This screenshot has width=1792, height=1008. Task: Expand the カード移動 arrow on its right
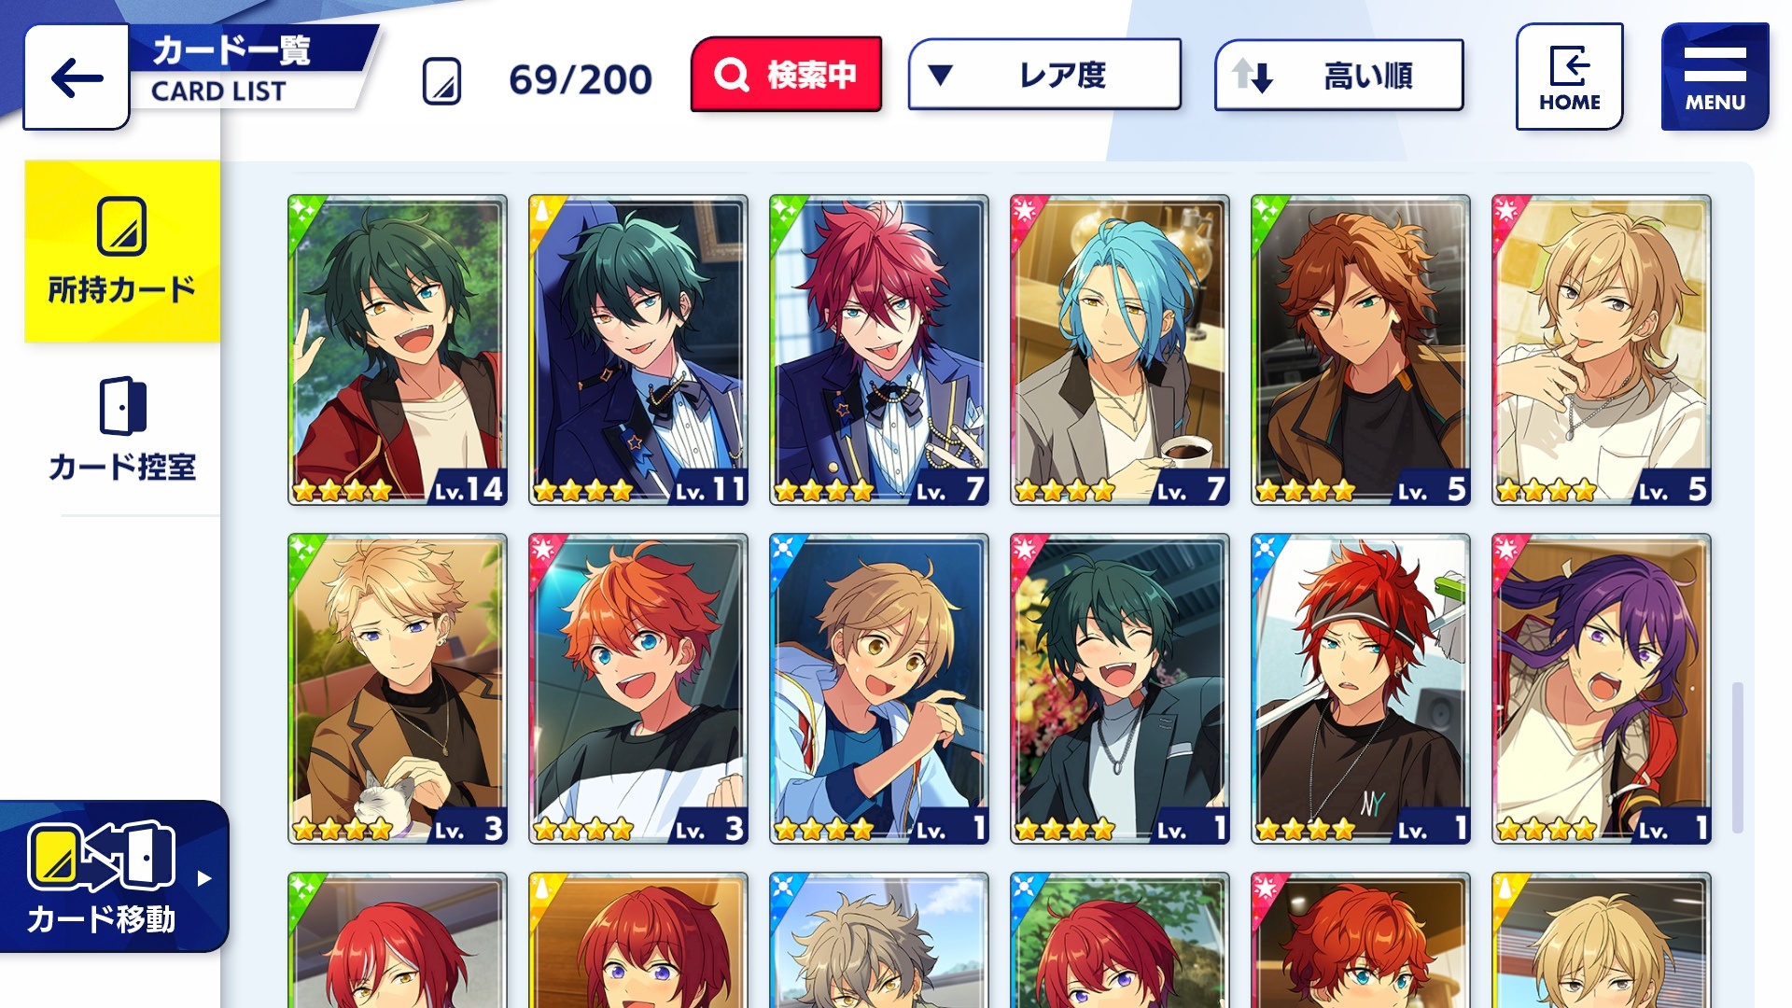(x=204, y=878)
